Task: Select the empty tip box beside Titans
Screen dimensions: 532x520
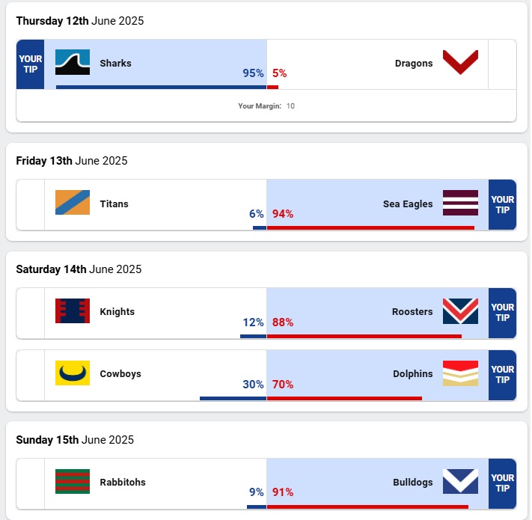Action: [x=31, y=204]
